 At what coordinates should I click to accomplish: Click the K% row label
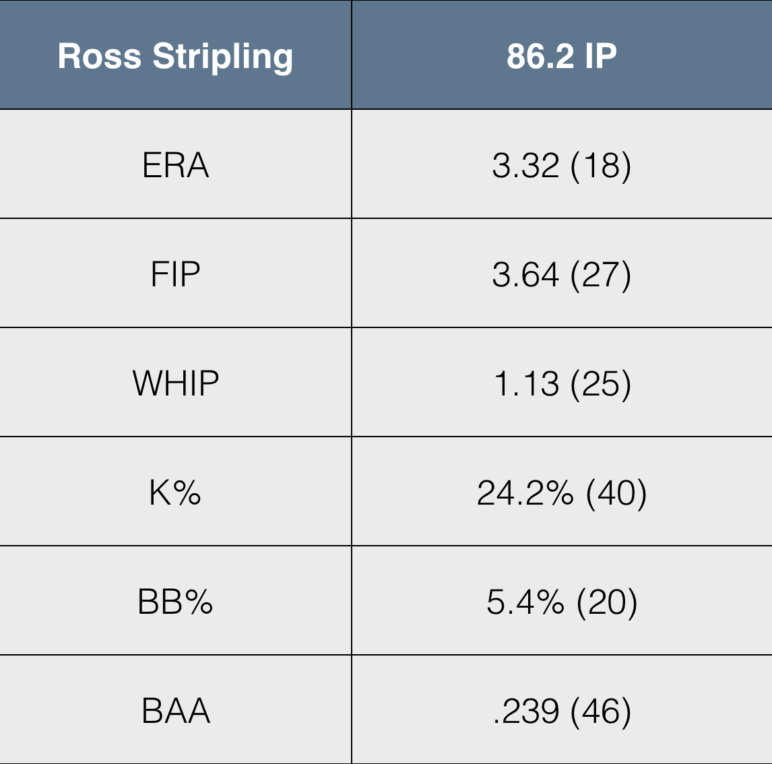pyautogui.click(x=175, y=492)
